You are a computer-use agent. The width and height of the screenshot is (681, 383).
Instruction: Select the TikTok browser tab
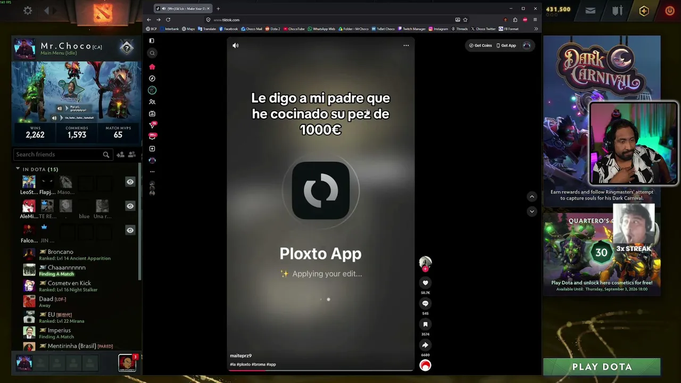(x=183, y=9)
